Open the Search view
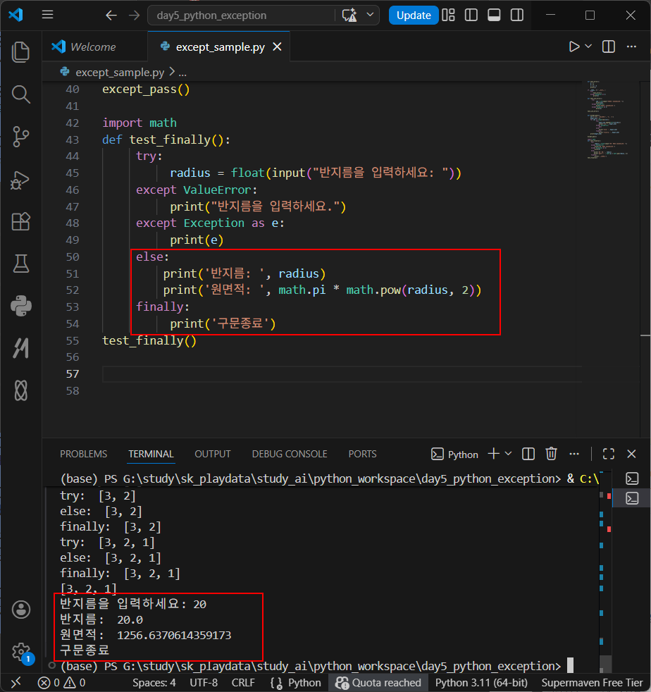651x692 pixels. pyautogui.click(x=20, y=94)
